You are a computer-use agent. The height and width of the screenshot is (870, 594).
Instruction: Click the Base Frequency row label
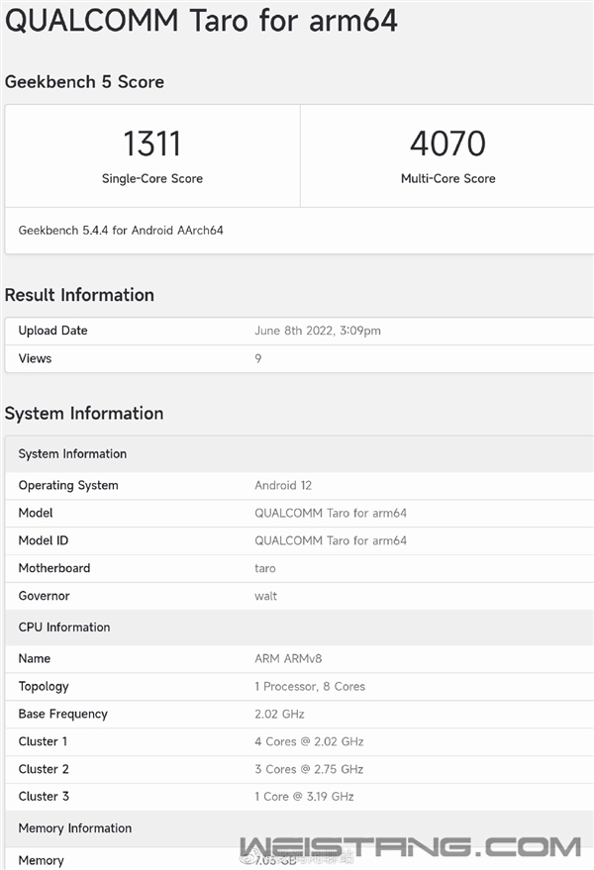pyautogui.click(x=62, y=714)
